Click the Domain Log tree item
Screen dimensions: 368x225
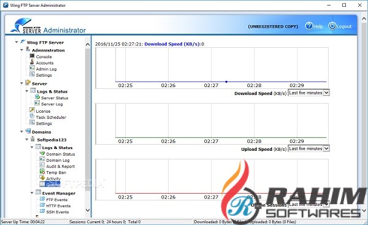58,160
